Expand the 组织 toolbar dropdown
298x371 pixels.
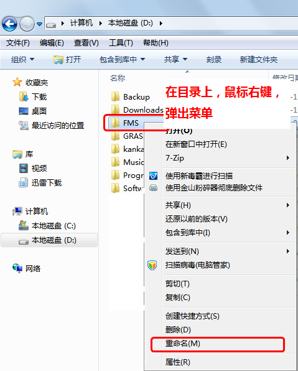click(22, 59)
